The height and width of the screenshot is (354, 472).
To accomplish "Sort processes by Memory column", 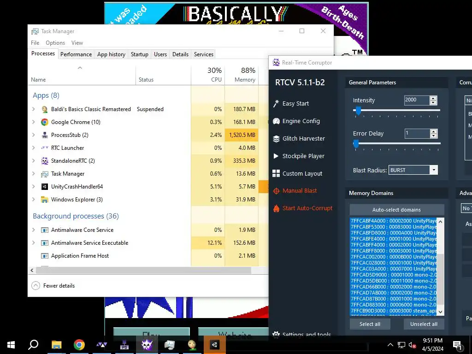I will tap(242, 75).
